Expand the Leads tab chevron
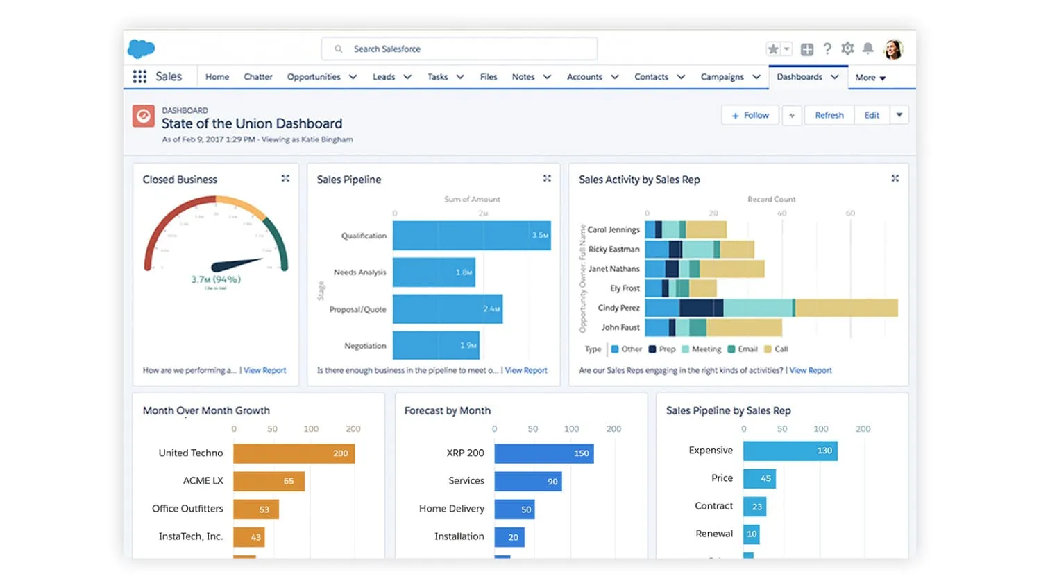 pyautogui.click(x=407, y=77)
